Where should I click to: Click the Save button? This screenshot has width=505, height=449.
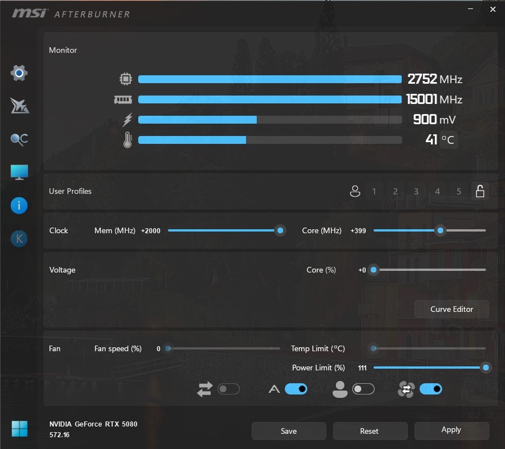click(289, 431)
